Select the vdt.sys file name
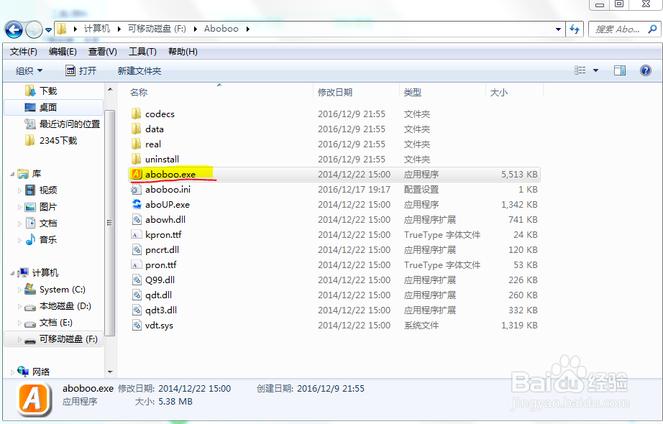The width and height of the screenshot is (663, 424). tap(159, 326)
